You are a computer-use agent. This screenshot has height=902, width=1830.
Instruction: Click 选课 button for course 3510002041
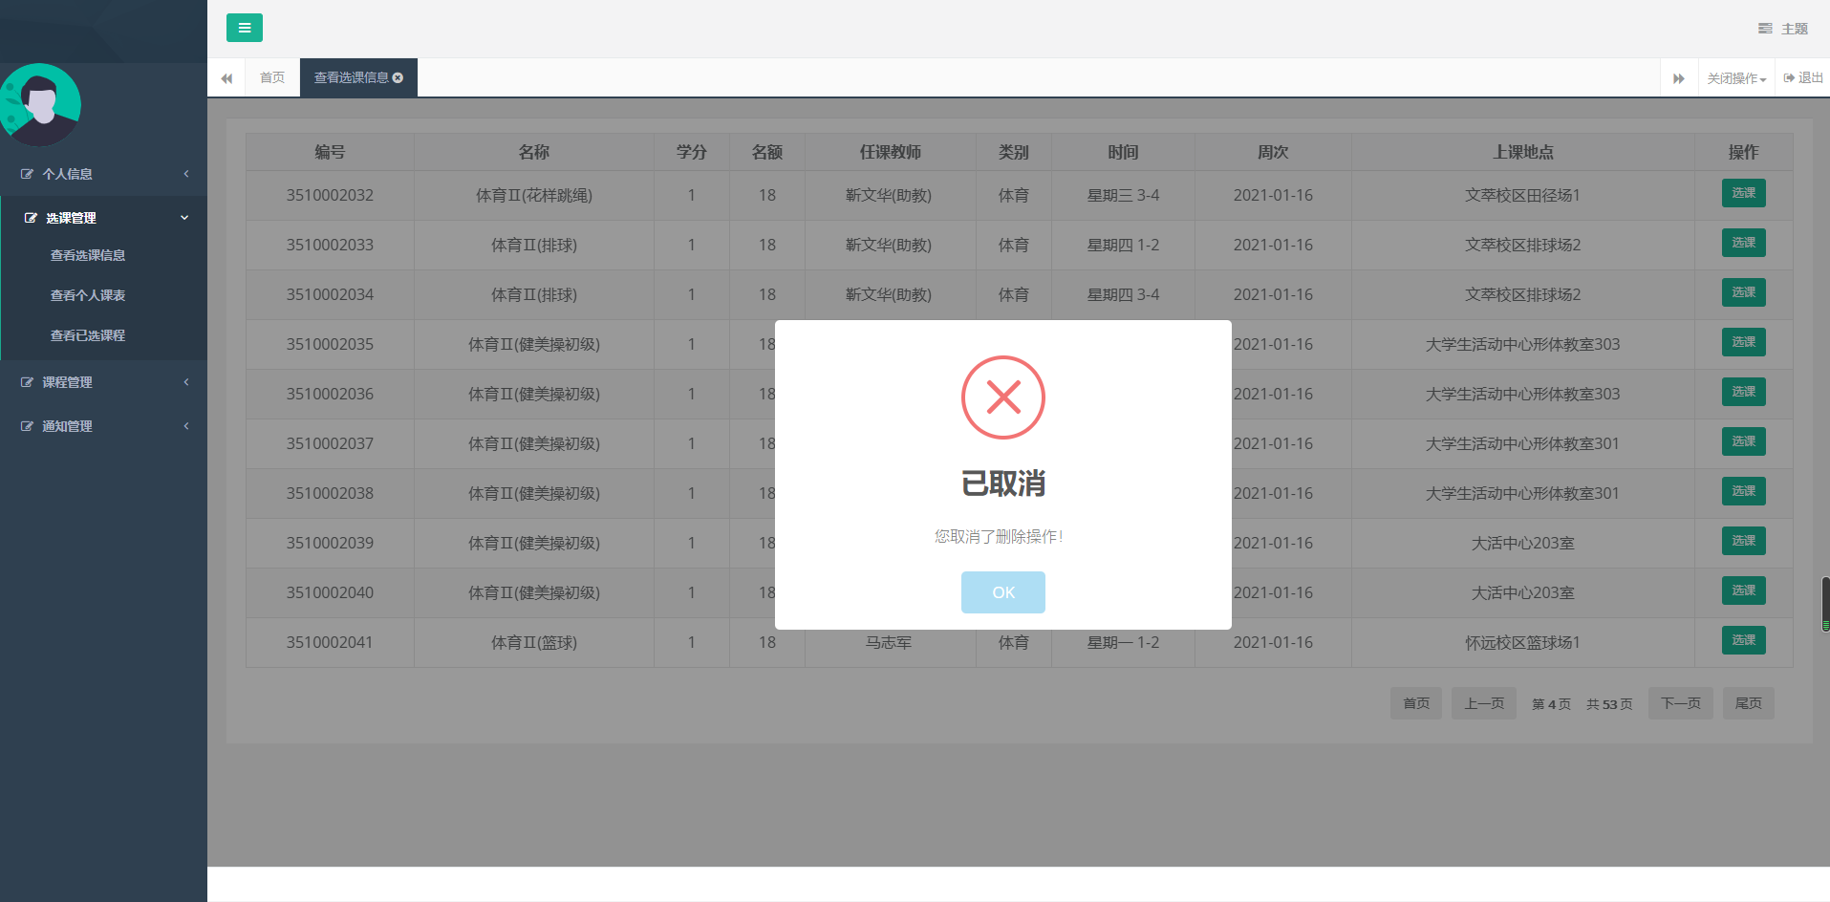tap(1743, 640)
